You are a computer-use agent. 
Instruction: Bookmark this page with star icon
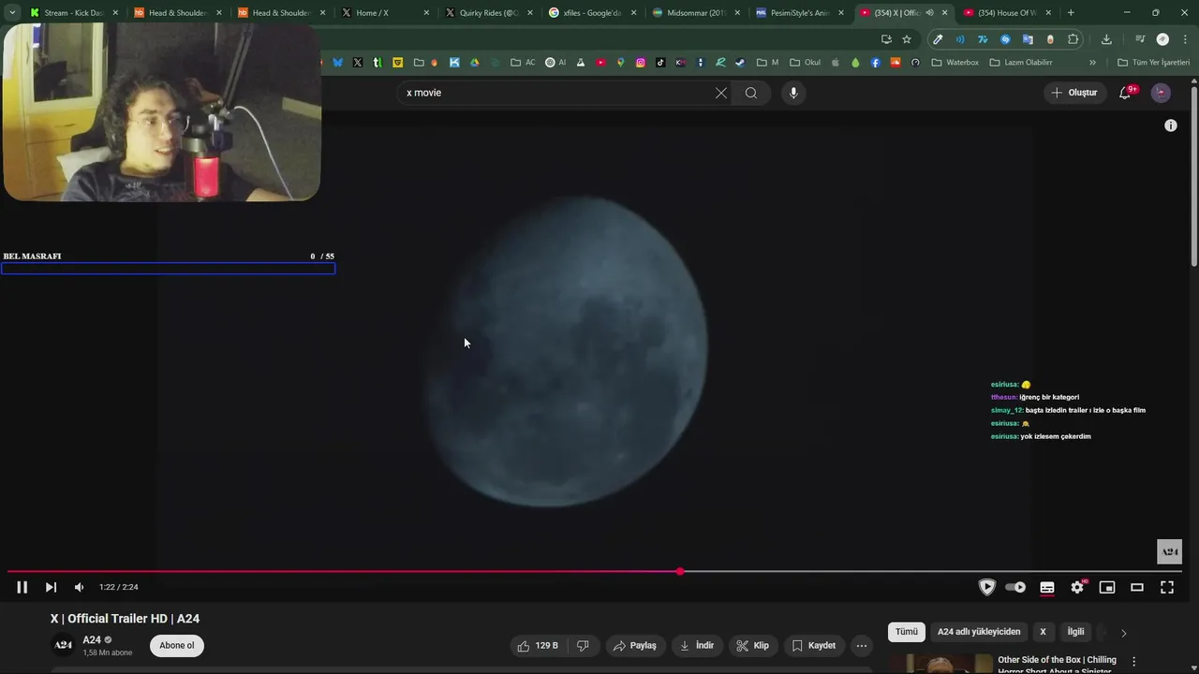[x=907, y=39]
